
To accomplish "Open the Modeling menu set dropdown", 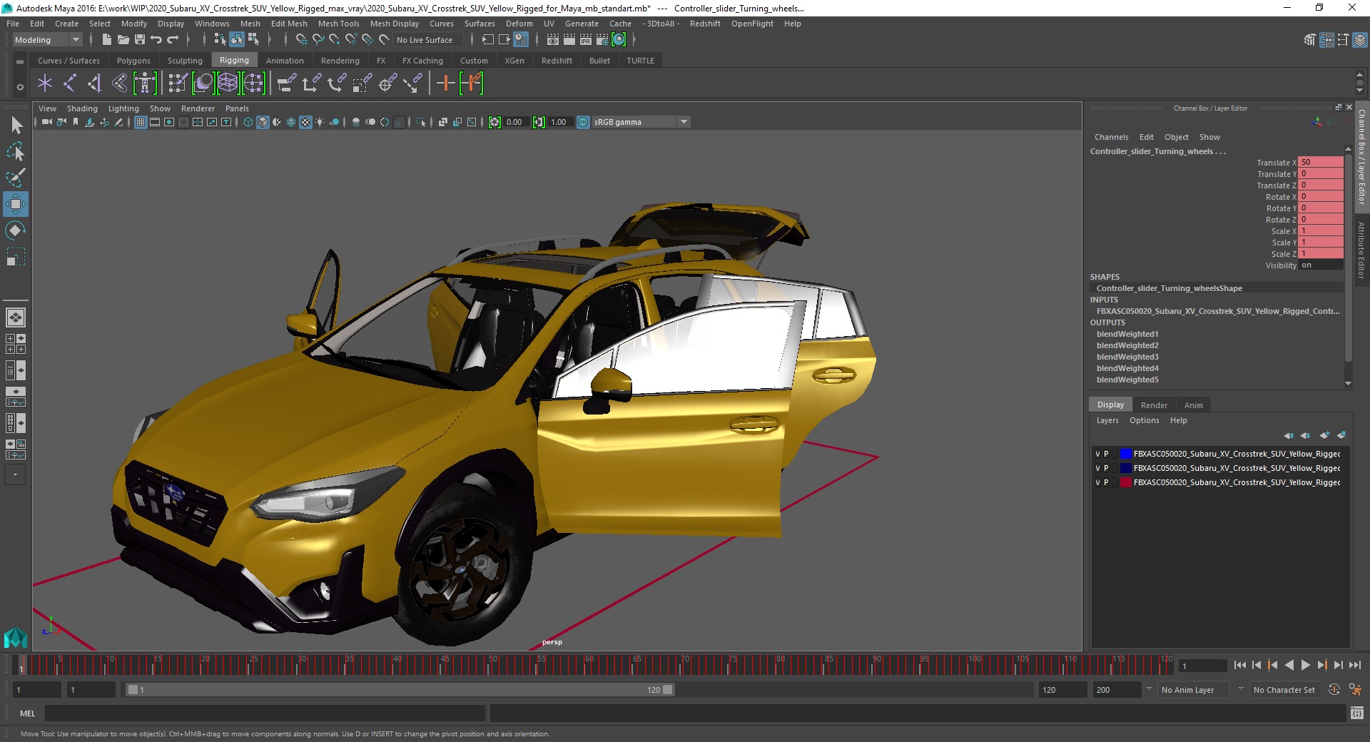I will [x=47, y=40].
